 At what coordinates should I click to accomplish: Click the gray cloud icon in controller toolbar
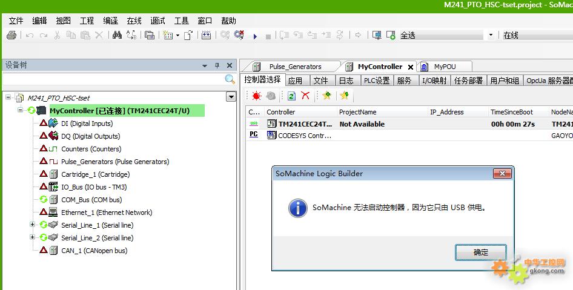(271, 96)
